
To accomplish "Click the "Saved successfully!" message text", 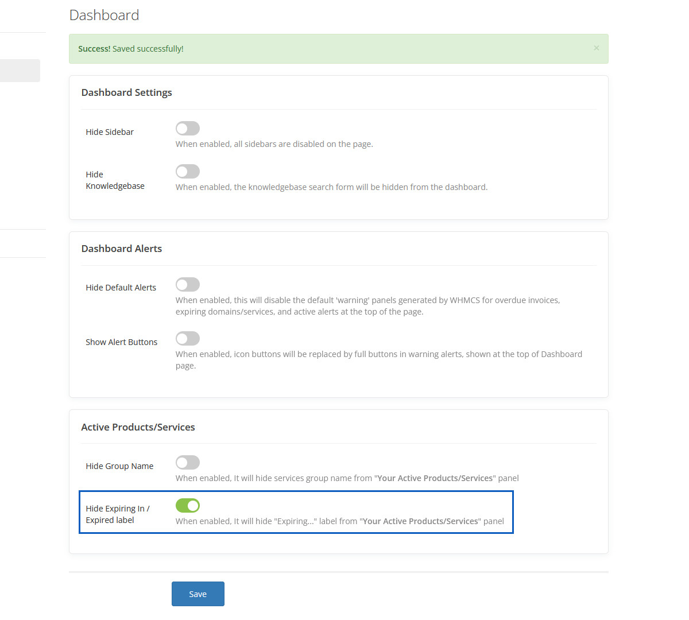I will tap(148, 49).
